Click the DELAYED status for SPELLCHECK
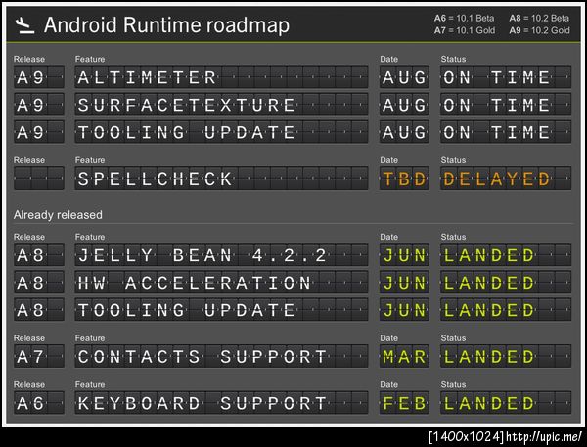This screenshot has width=587, height=447. point(506,178)
